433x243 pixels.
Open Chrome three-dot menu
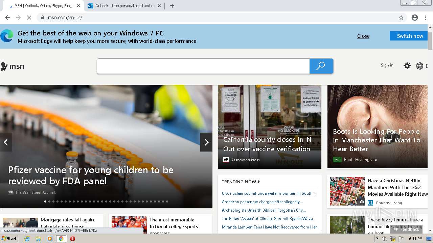(426, 18)
